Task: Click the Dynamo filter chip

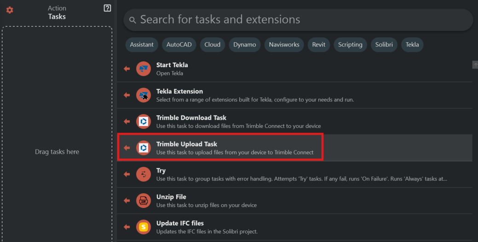Action: pyautogui.click(x=245, y=45)
